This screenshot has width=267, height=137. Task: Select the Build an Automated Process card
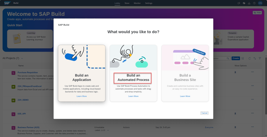pos(133,78)
